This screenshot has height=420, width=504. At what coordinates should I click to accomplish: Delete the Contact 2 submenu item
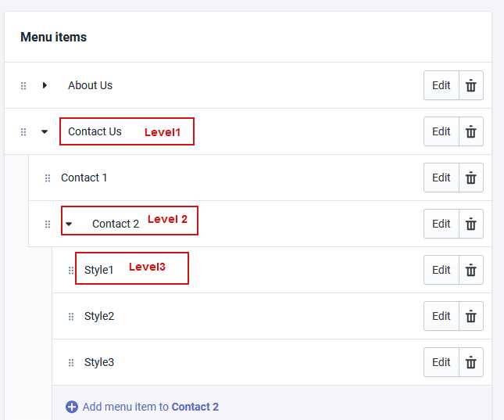coord(470,224)
